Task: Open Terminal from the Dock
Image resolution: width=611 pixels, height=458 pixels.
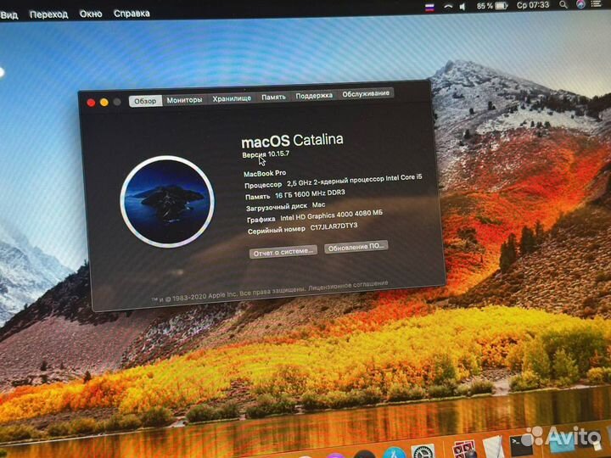Action: point(521,446)
